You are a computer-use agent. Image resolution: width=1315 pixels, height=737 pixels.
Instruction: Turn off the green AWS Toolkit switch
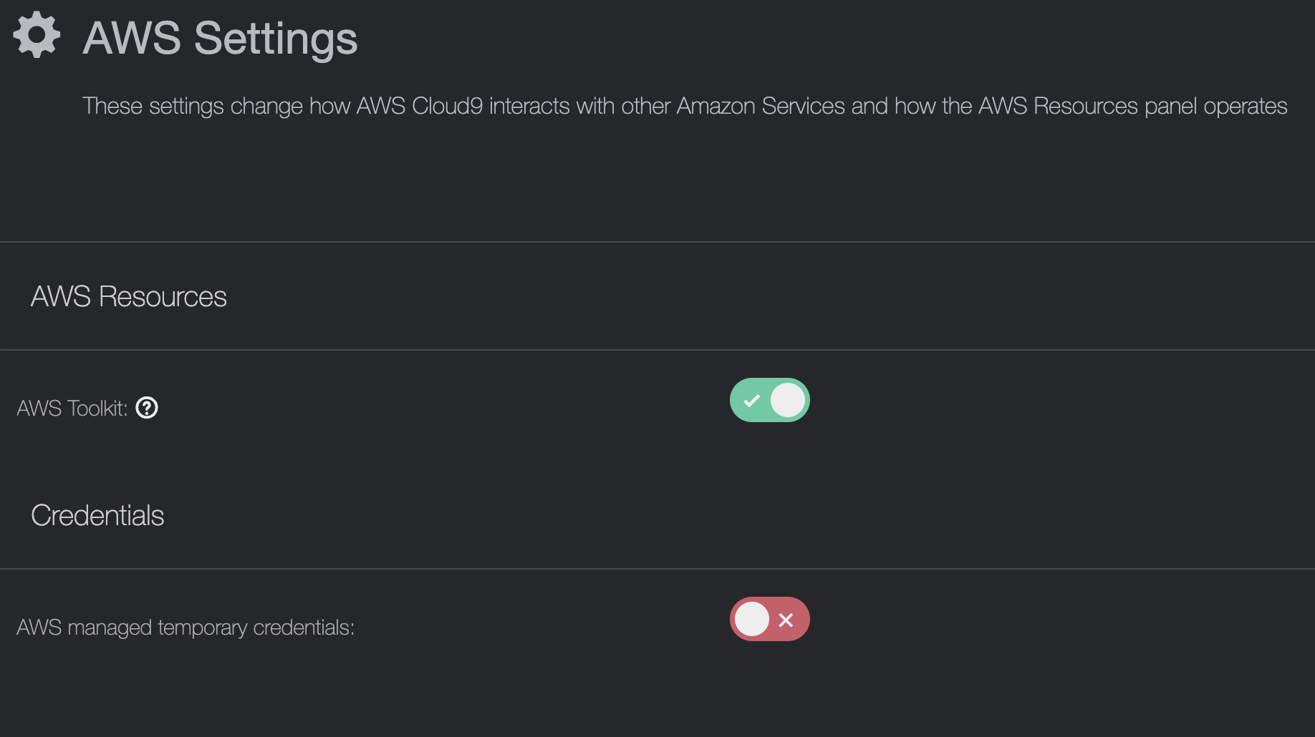tap(769, 401)
